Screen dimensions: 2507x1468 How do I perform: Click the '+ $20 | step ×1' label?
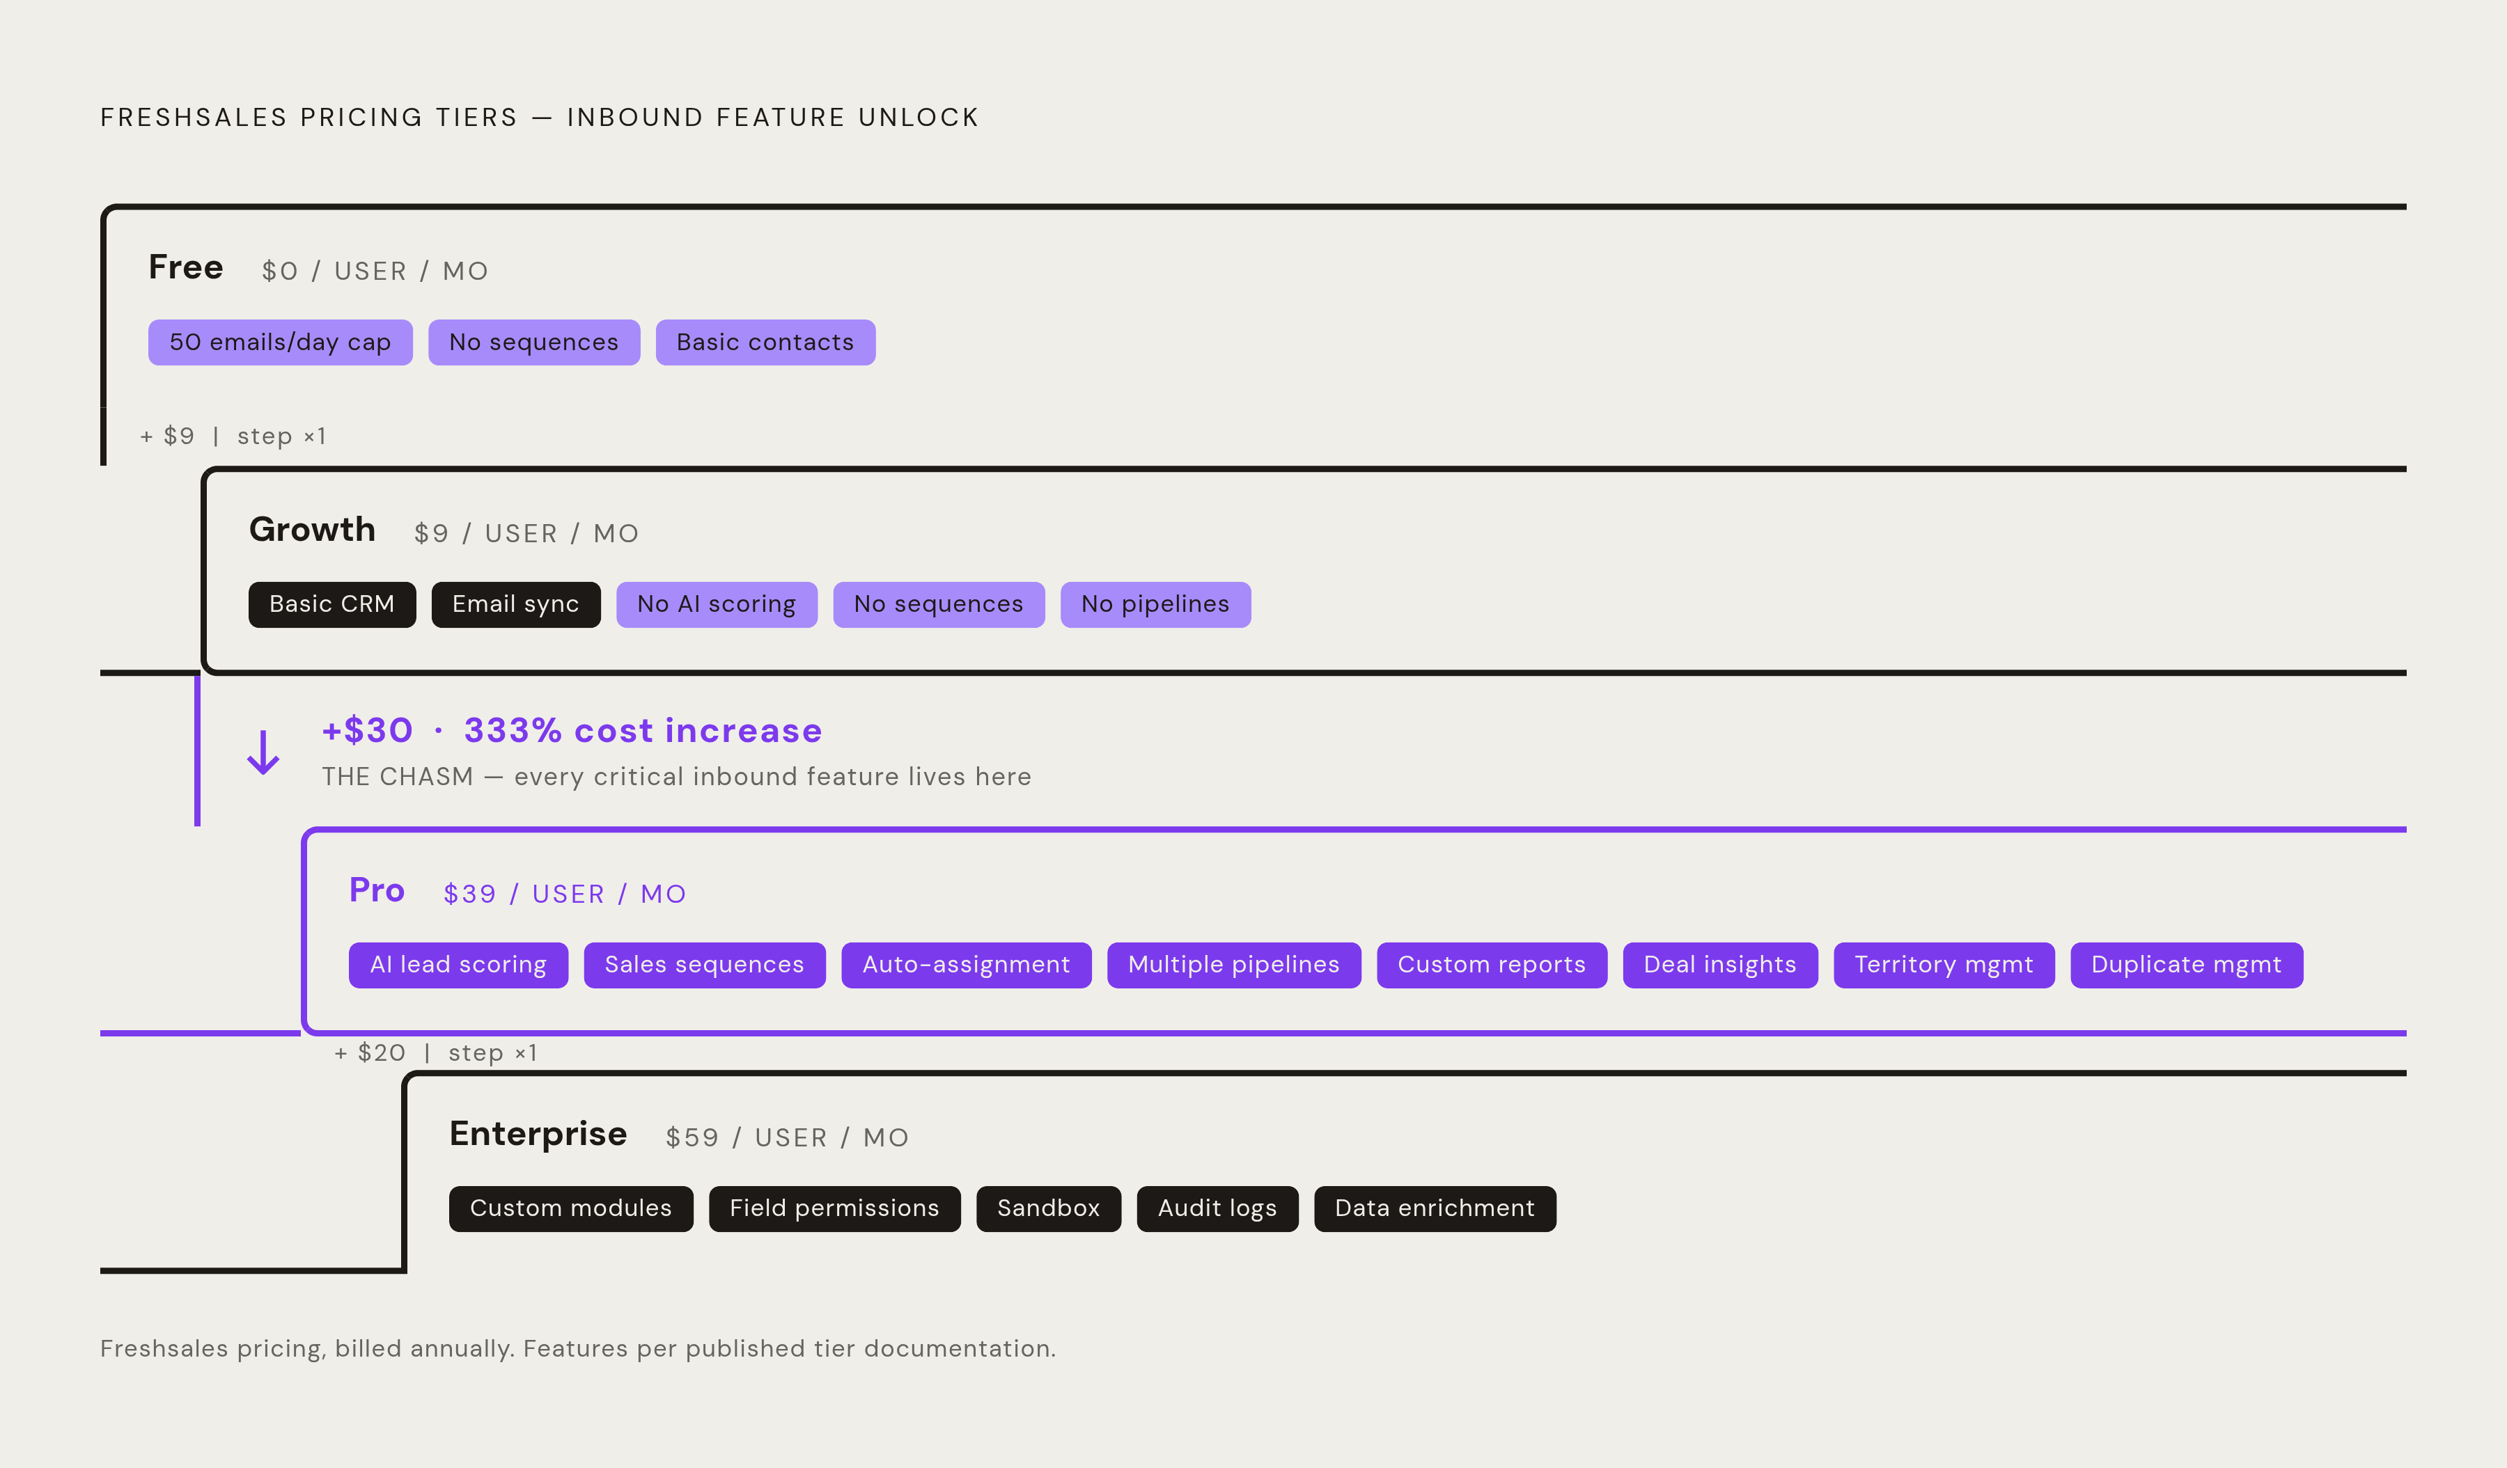pos(436,1053)
